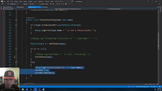Click the 9 references CodeLens link

[x=30, y=18]
